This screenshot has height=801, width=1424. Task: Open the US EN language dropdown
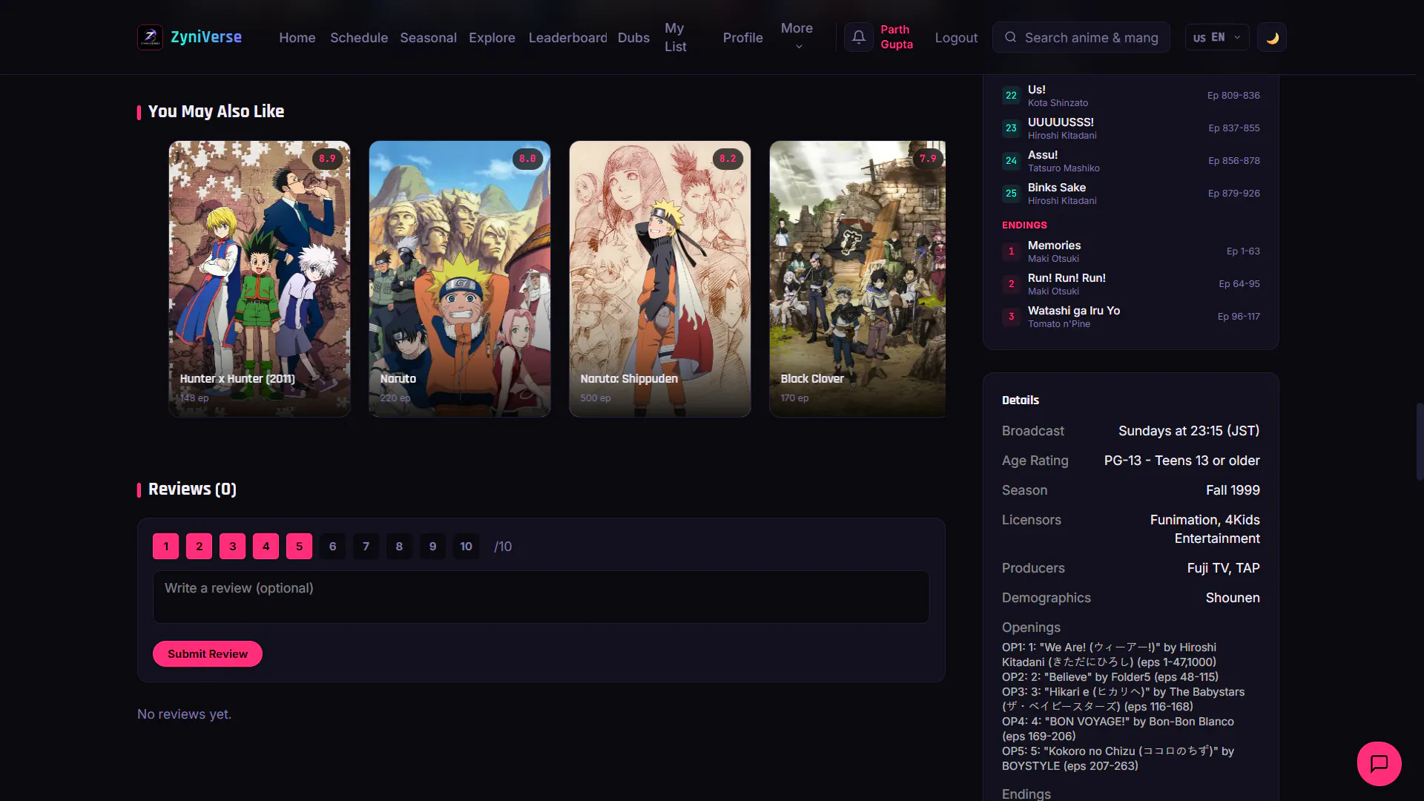(x=1216, y=37)
